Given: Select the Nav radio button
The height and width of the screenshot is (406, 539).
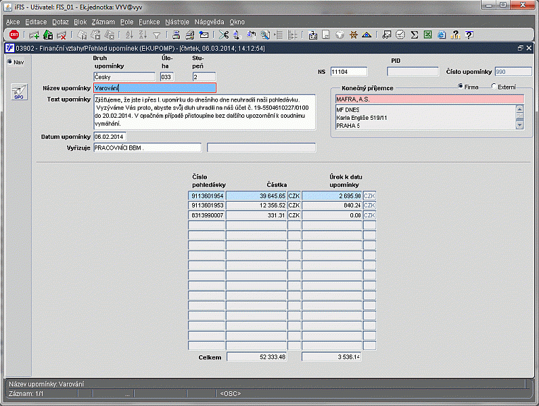Looking at the screenshot, I should [x=9, y=62].
